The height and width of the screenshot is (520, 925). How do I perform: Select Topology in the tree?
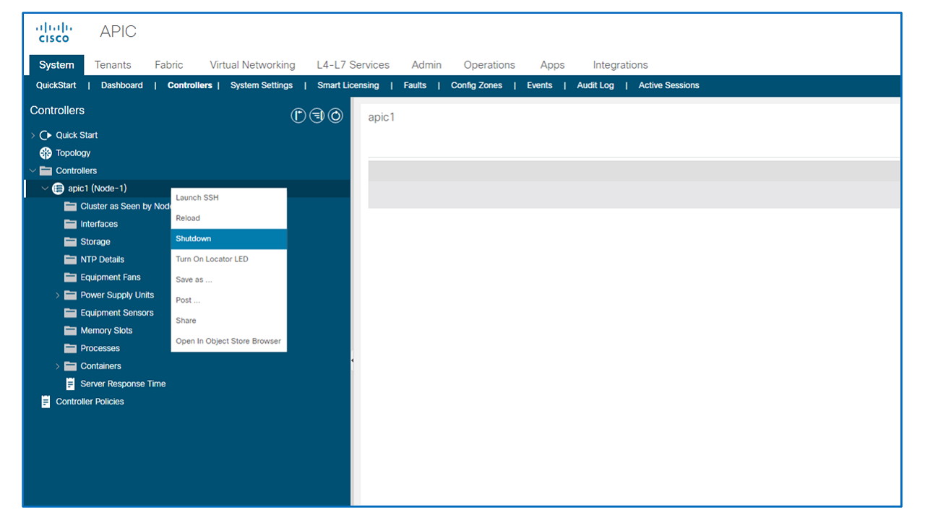tap(73, 153)
